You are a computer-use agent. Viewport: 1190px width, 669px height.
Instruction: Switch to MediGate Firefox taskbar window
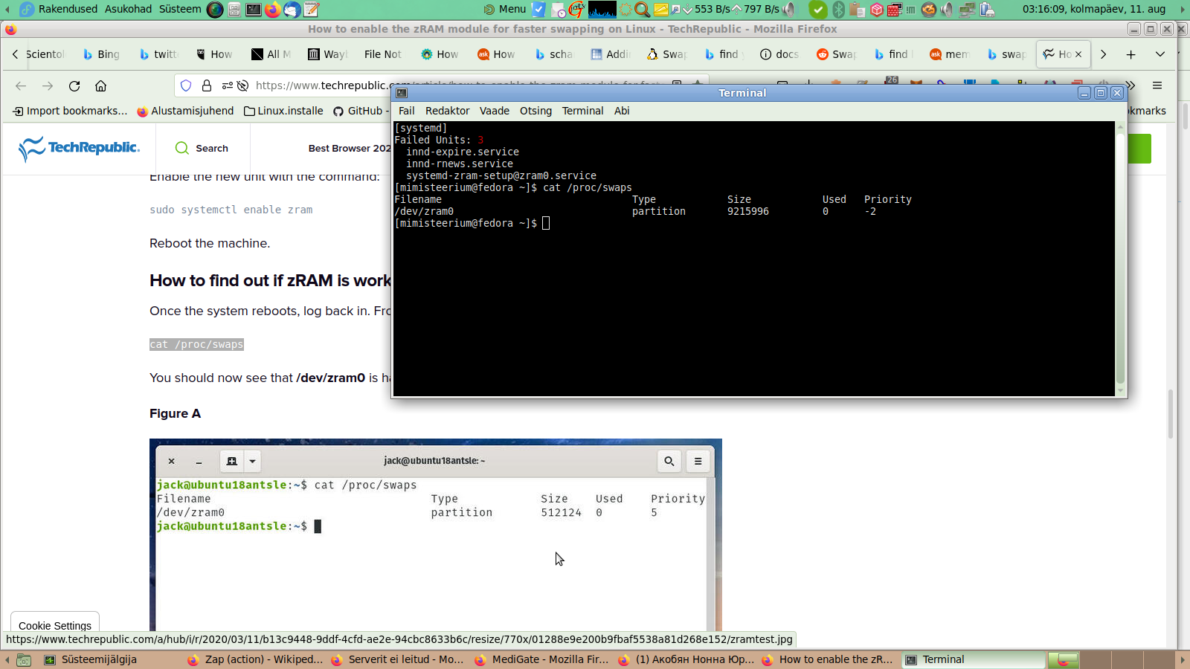pos(542,659)
